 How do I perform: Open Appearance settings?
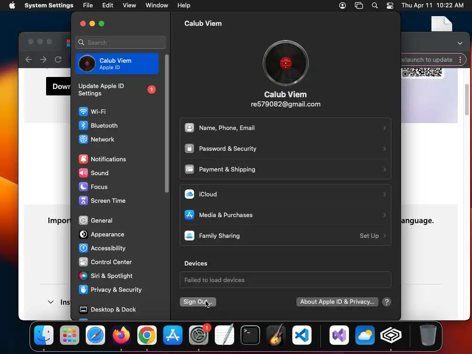click(x=101, y=235)
